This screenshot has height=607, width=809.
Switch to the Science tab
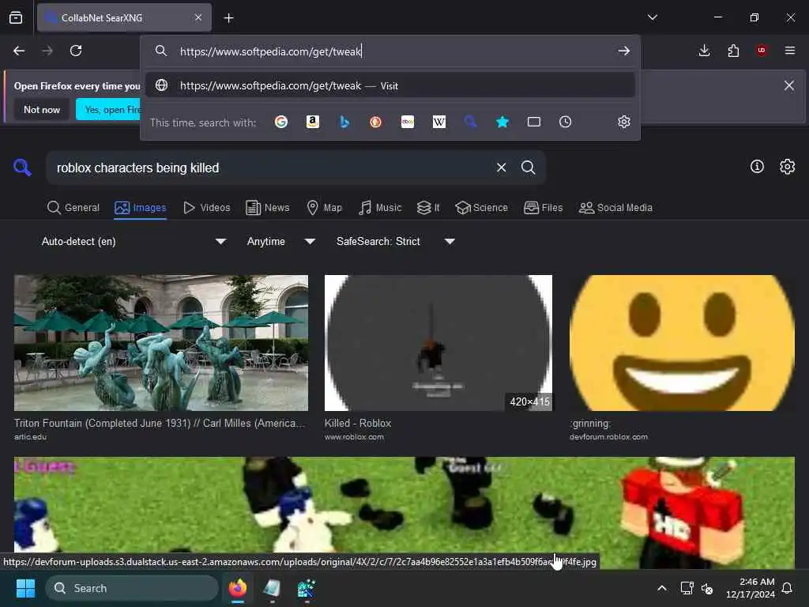click(x=481, y=208)
